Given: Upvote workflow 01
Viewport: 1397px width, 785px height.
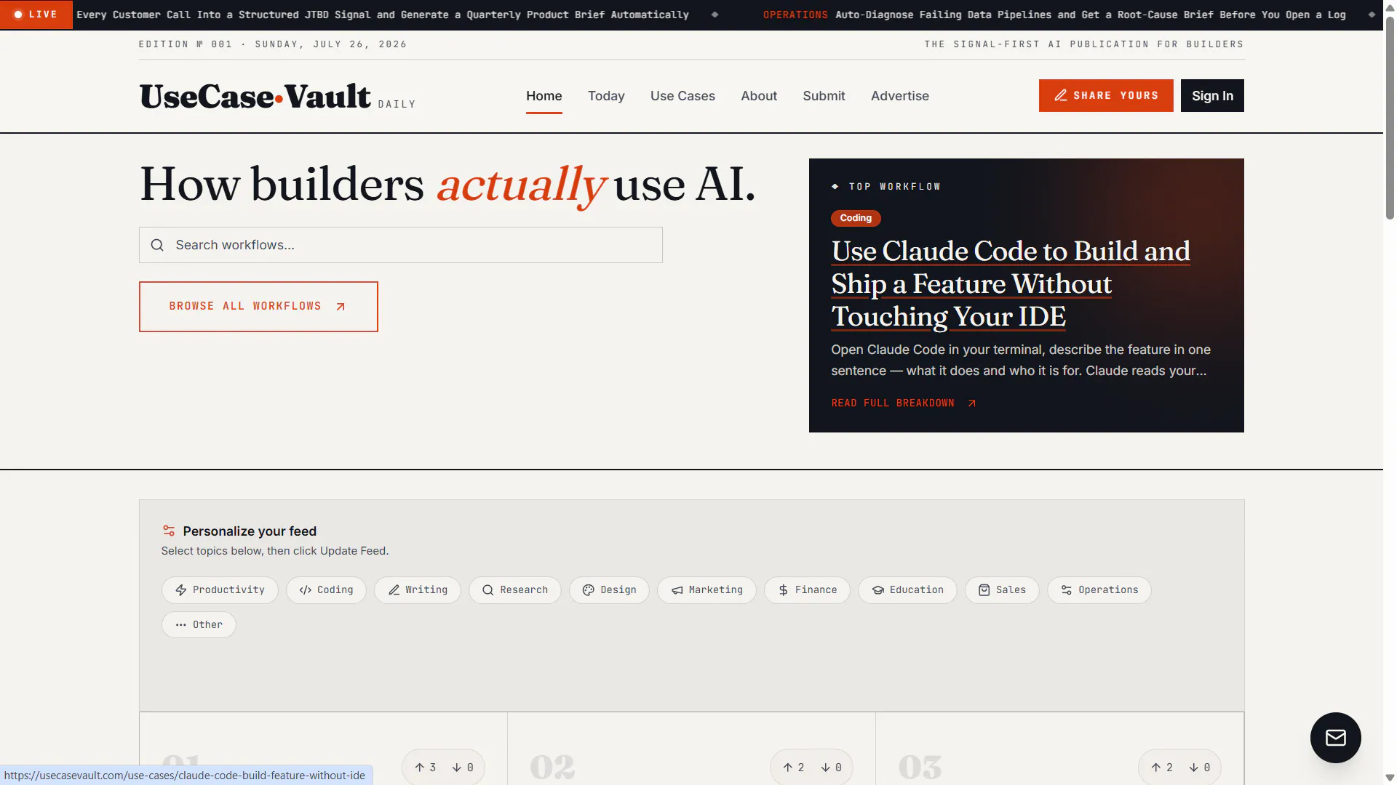Looking at the screenshot, I should [426, 768].
